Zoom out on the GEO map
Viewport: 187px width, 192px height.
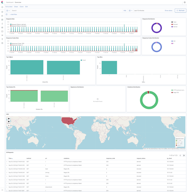point(9,121)
